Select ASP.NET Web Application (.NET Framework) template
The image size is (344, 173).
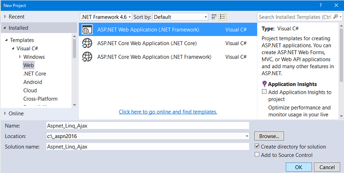pyautogui.click(x=168, y=29)
